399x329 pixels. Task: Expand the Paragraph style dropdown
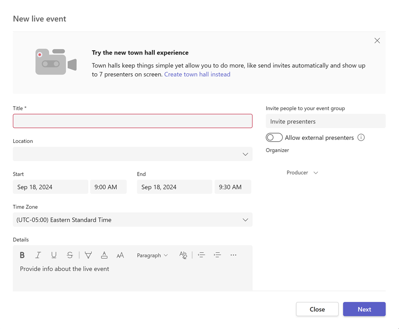coord(152,255)
